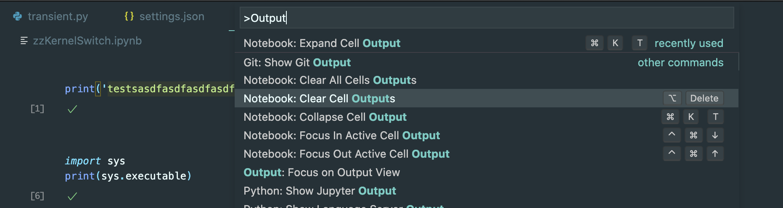
Task: Choose Output: Focus on Output View
Action: (322, 172)
